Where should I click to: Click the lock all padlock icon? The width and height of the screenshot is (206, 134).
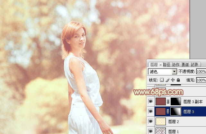coord(178,80)
